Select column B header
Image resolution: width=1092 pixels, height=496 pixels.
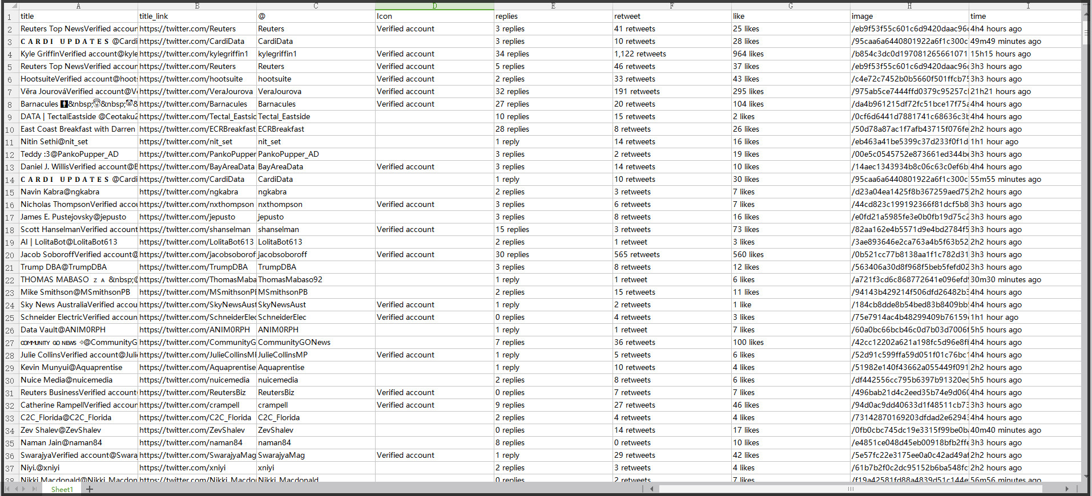197,6
